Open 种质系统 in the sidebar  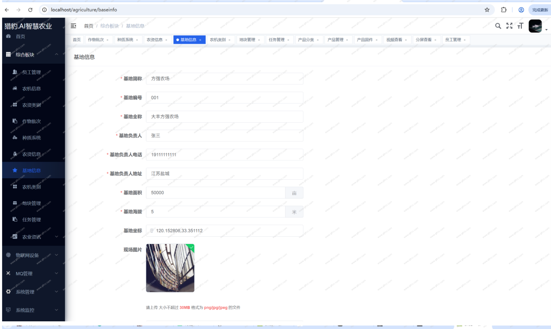(33, 138)
